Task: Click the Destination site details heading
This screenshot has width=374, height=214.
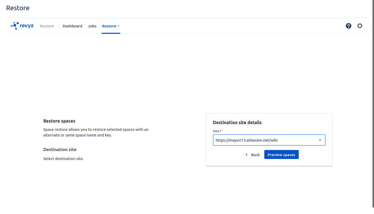Action: click(237, 122)
